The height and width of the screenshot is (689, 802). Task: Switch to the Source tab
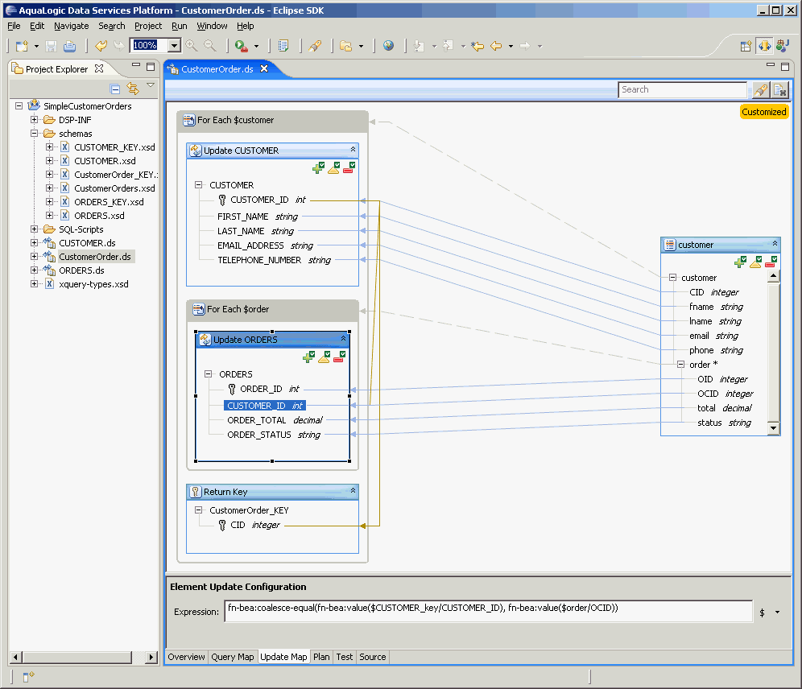click(x=372, y=657)
